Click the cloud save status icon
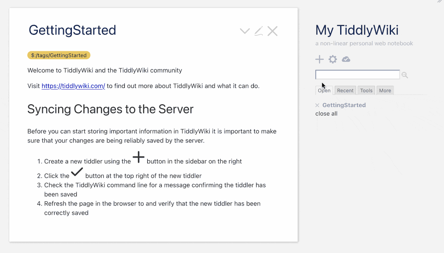The image size is (444, 253). click(346, 59)
